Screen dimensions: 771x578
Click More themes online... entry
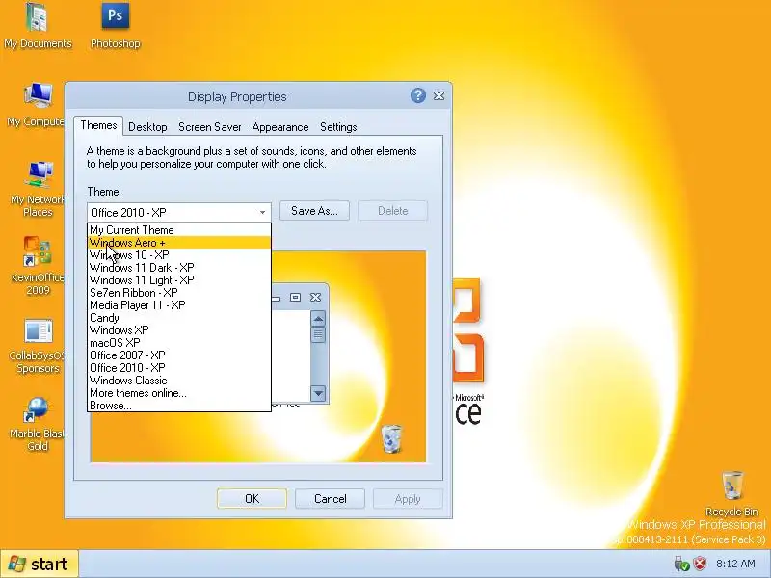coord(179,393)
